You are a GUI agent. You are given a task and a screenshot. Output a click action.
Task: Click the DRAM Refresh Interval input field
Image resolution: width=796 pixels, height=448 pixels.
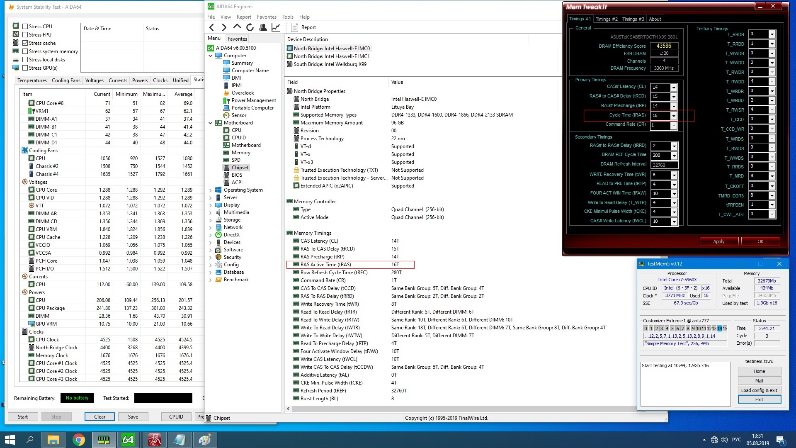coord(664,165)
